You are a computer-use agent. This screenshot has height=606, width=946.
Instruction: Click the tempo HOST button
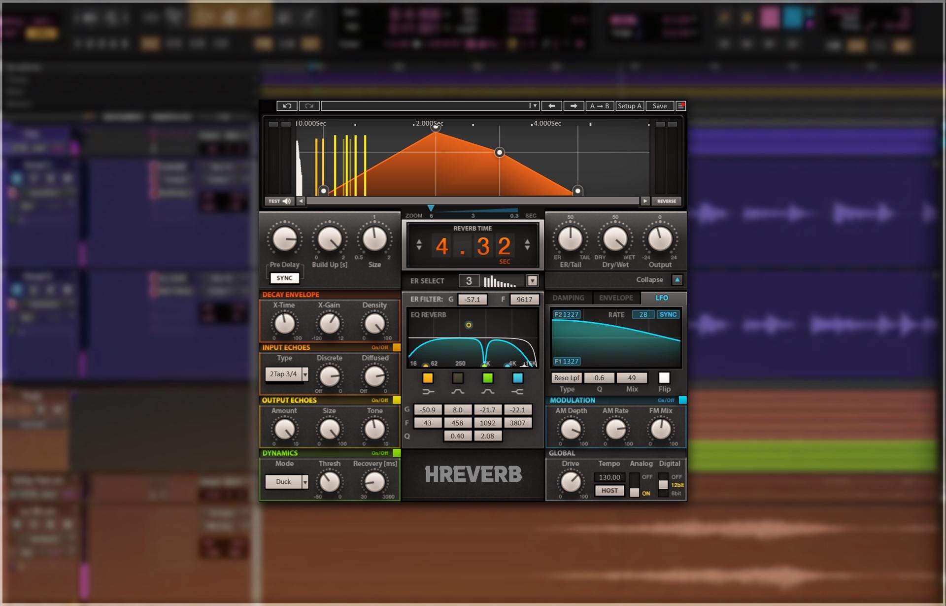point(609,491)
